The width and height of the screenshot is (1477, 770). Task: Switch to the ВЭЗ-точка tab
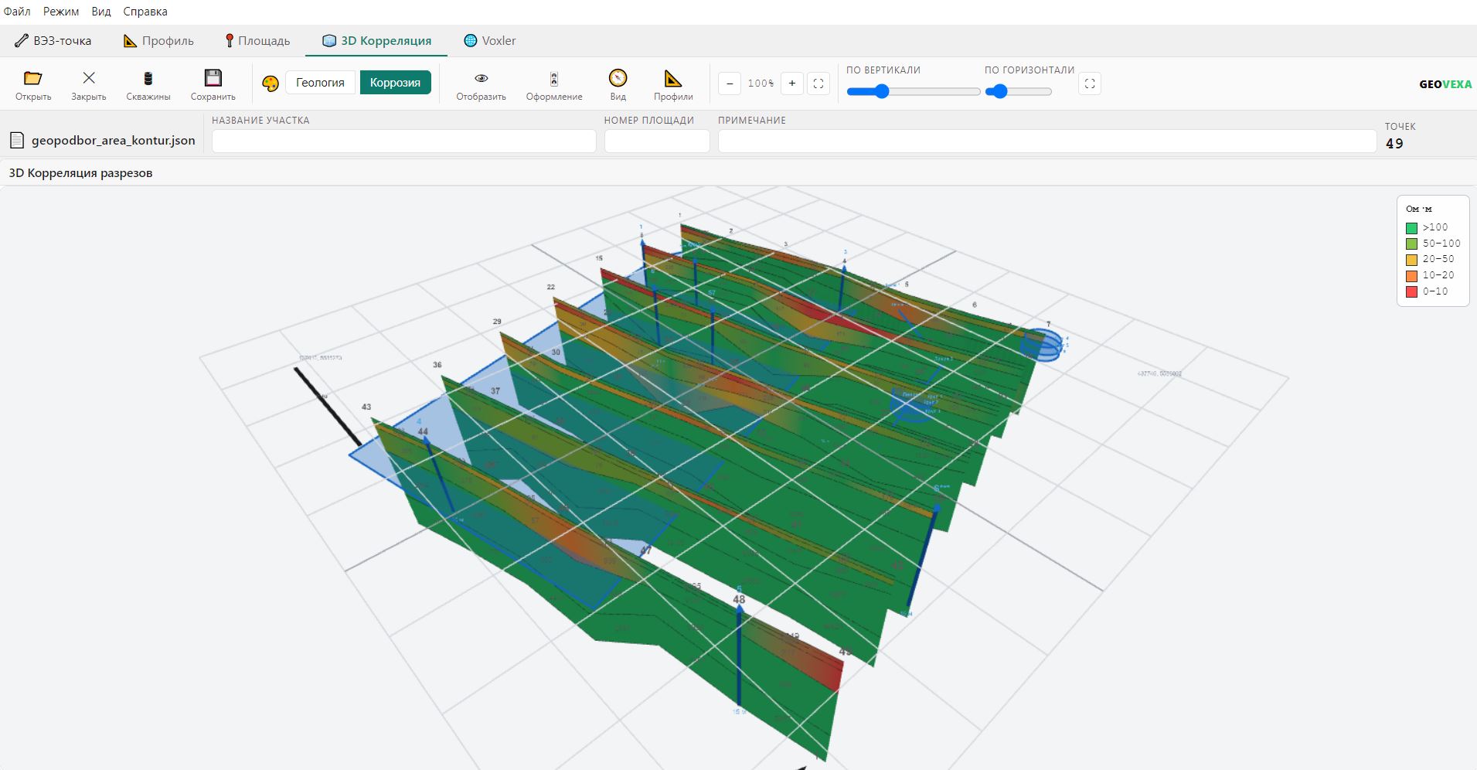click(x=53, y=41)
